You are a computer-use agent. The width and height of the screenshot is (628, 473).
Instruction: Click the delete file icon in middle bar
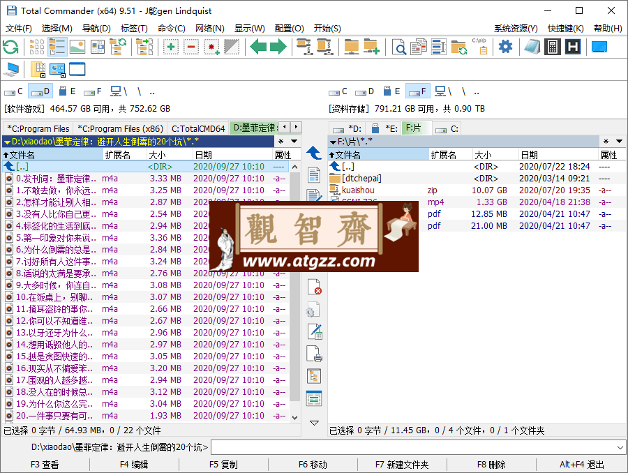pyautogui.click(x=315, y=287)
